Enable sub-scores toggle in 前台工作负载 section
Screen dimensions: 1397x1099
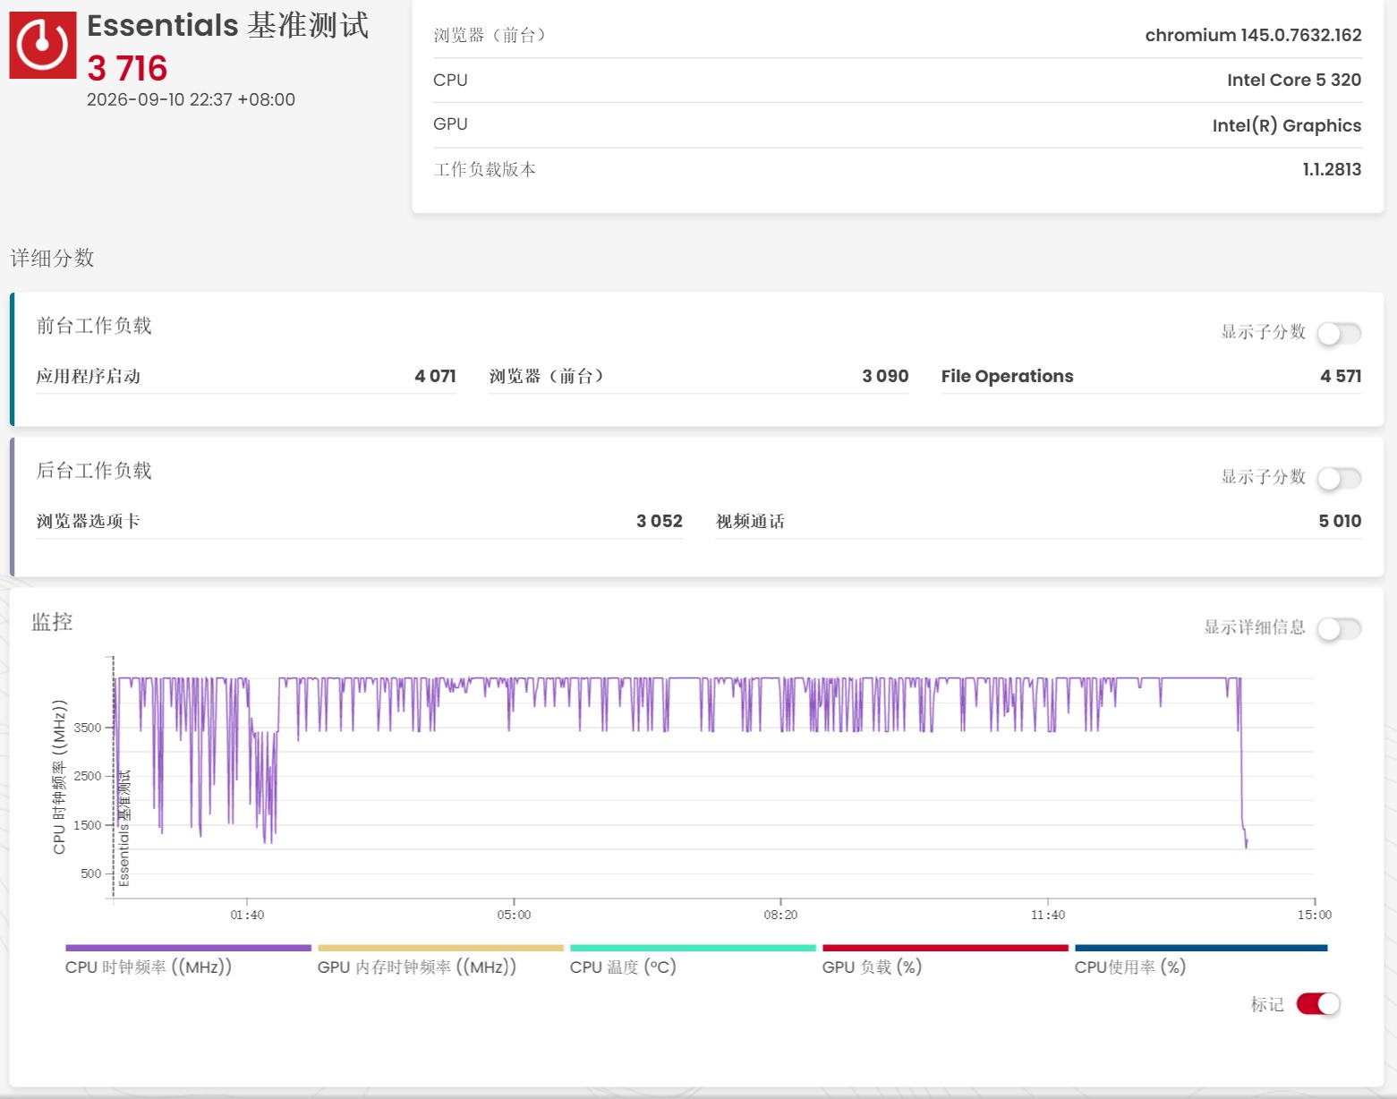[x=1339, y=333]
